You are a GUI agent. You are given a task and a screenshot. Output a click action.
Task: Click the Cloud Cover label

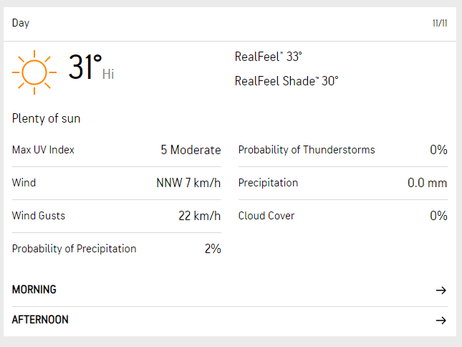click(x=266, y=216)
